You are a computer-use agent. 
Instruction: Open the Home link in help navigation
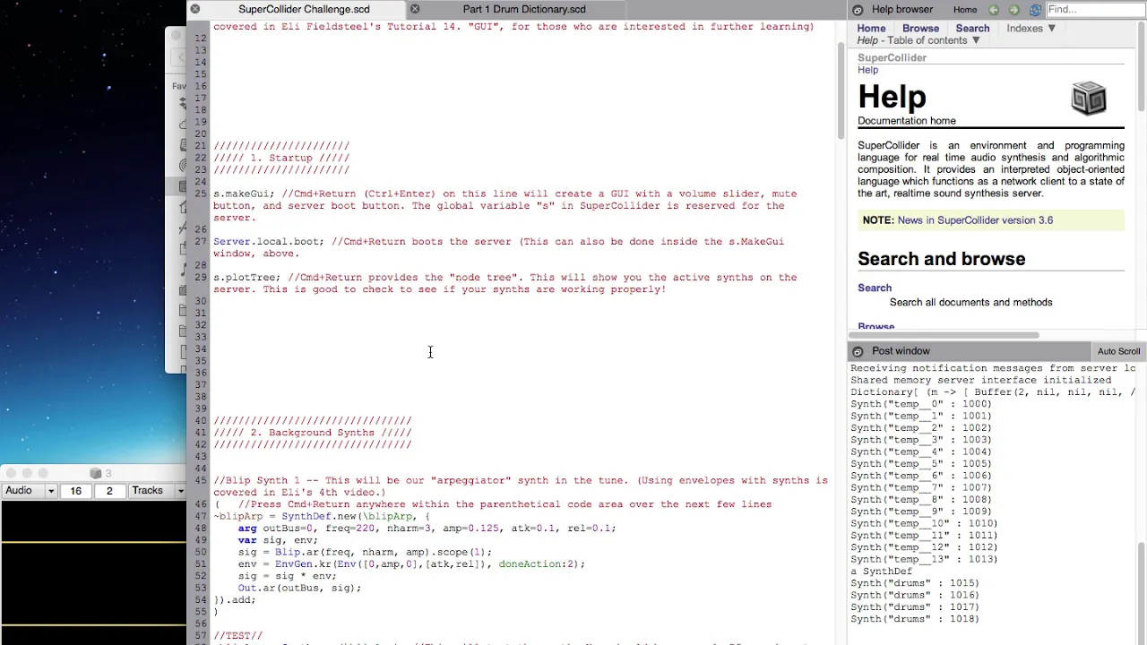tap(871, 29)
